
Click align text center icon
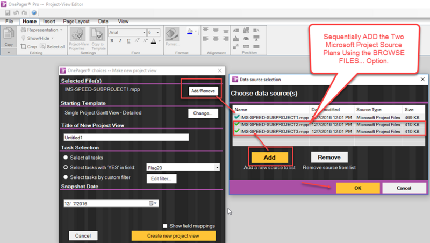pyautogui.click(x=216, y=39)
